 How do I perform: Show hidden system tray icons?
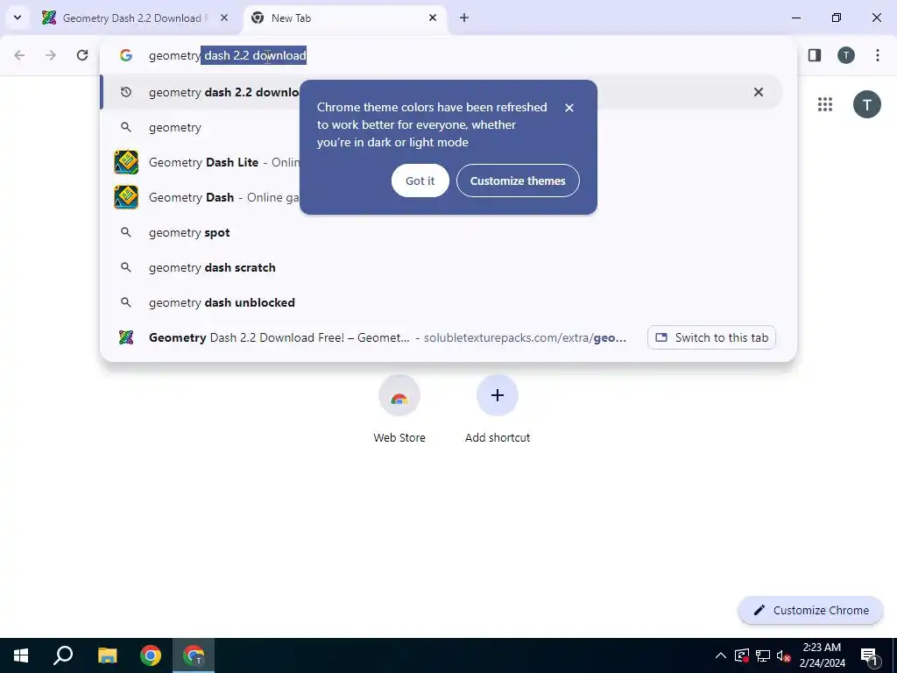(x=721, y=655)
